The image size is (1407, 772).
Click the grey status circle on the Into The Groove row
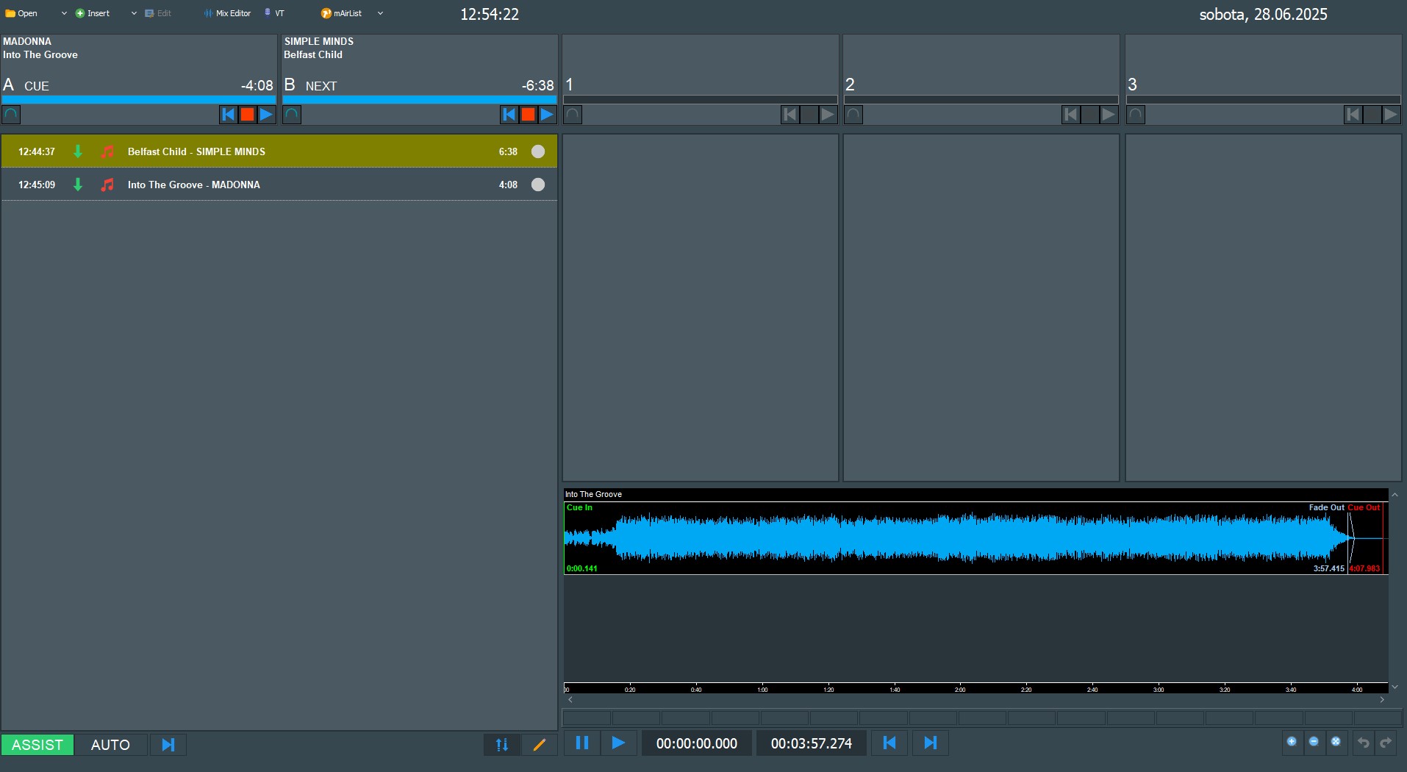tap(538, 185)
